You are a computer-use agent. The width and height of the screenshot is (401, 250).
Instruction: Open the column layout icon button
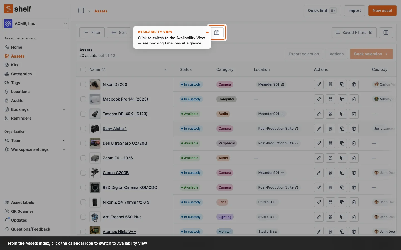tap(386, 32)
